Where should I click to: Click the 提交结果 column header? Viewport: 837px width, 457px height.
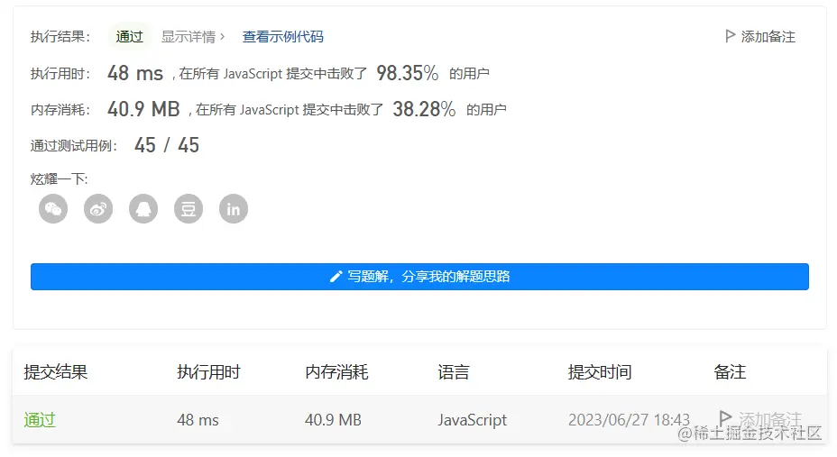tap(56, 371)
